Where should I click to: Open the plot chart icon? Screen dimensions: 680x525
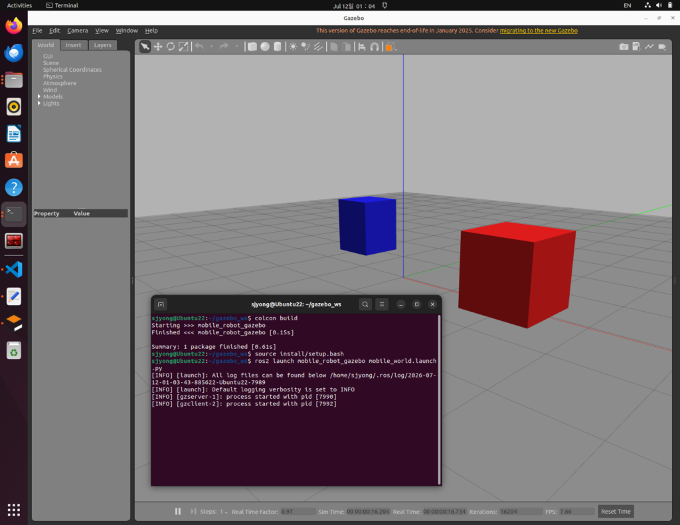point(649,47)
